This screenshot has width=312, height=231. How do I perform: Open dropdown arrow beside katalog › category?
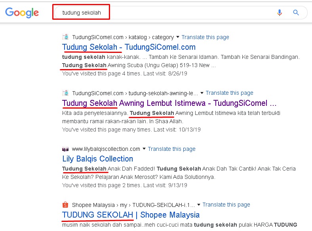click(x=178, y=37)
